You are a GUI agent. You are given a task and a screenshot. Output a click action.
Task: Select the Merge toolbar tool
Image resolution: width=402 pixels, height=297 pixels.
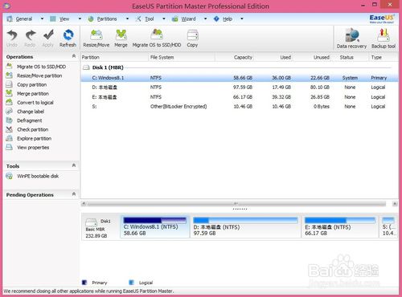tap(121, 39)
